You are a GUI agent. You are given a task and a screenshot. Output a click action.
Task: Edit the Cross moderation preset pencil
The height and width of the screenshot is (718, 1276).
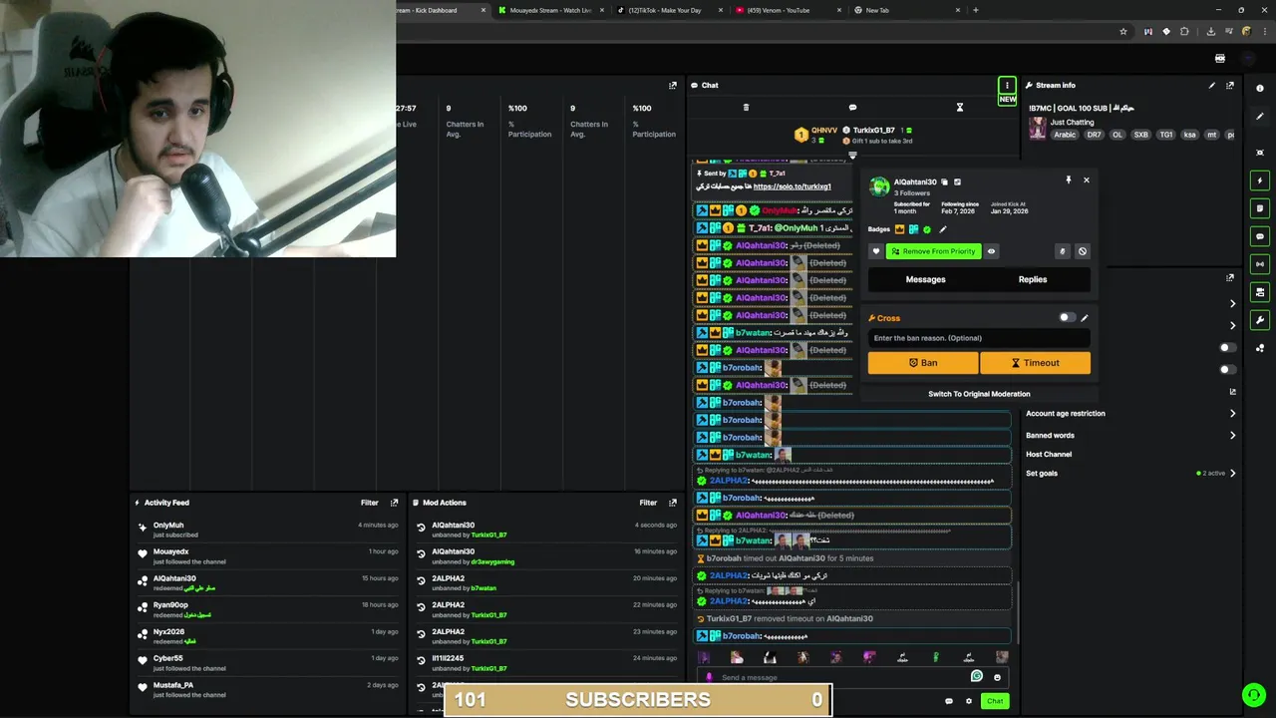(x=1085, y=318)
